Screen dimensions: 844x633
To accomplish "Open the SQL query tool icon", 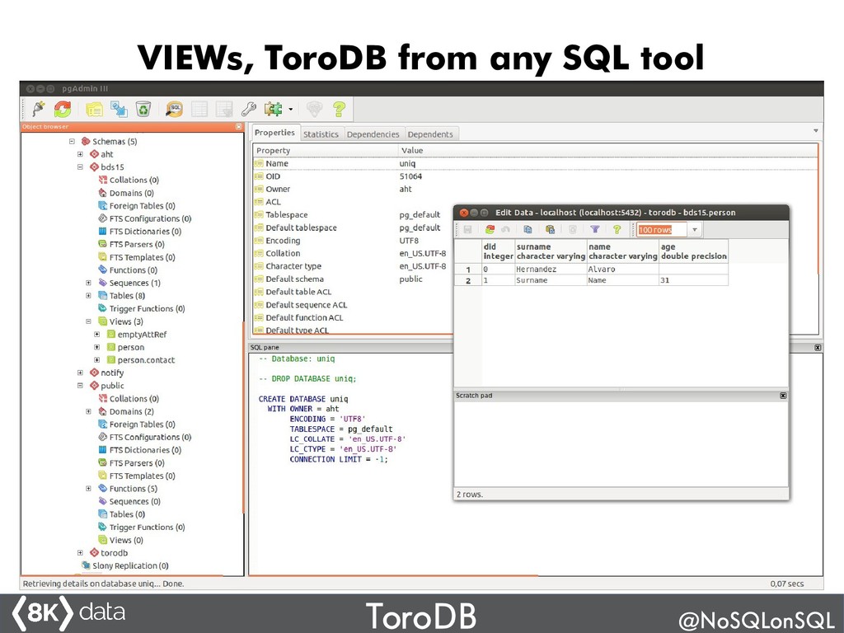I will click(x=175, y=110).
